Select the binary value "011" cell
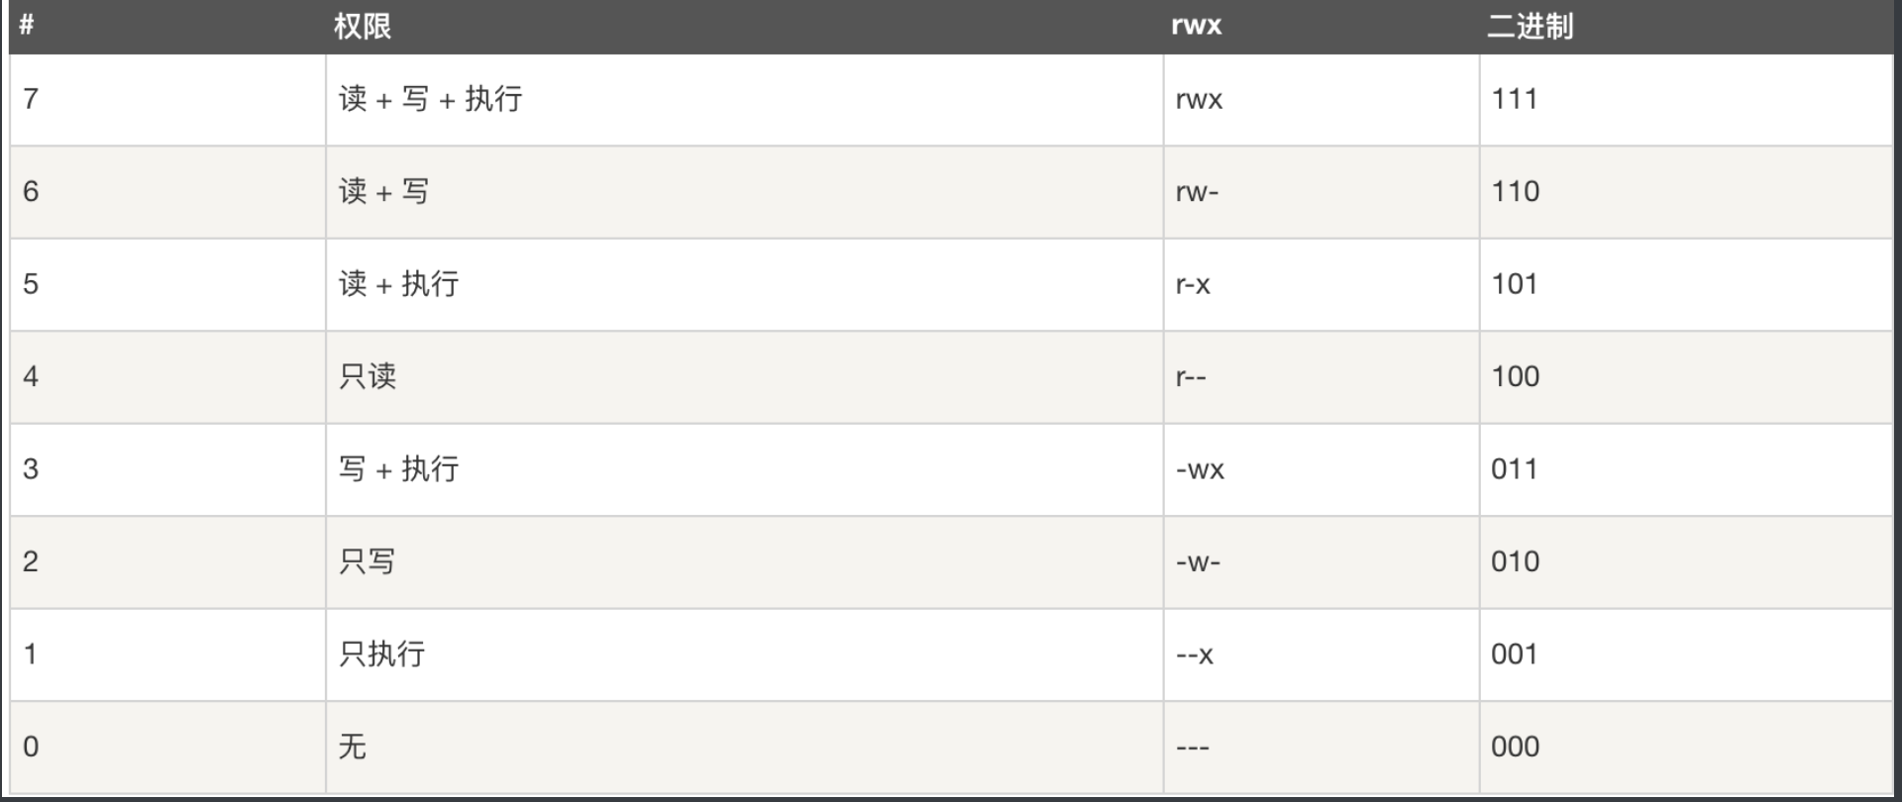The height and width of the screenshot is (802, 1902). (x=1515, y=469)
